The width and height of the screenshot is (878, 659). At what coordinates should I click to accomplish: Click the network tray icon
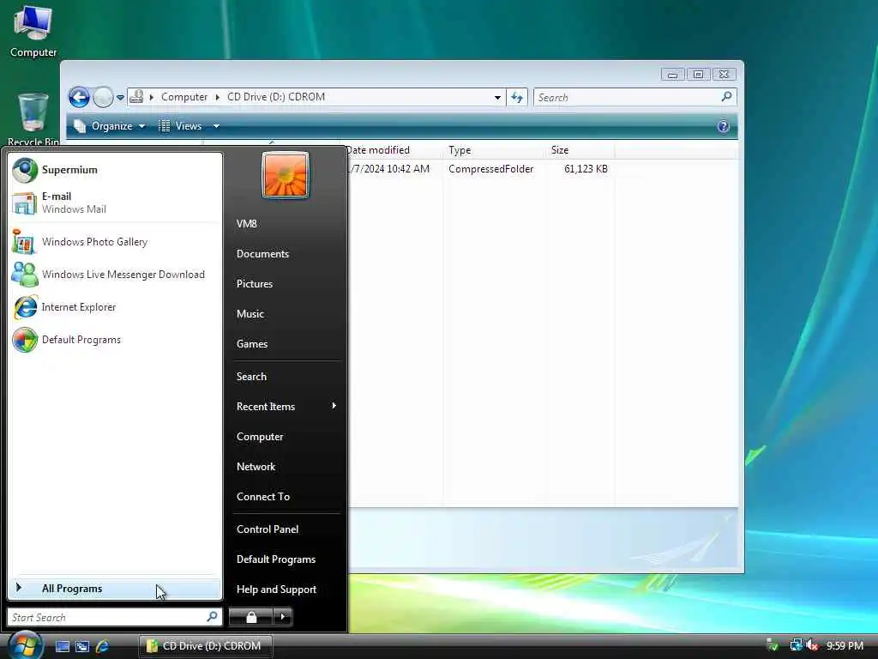[796, 645]
